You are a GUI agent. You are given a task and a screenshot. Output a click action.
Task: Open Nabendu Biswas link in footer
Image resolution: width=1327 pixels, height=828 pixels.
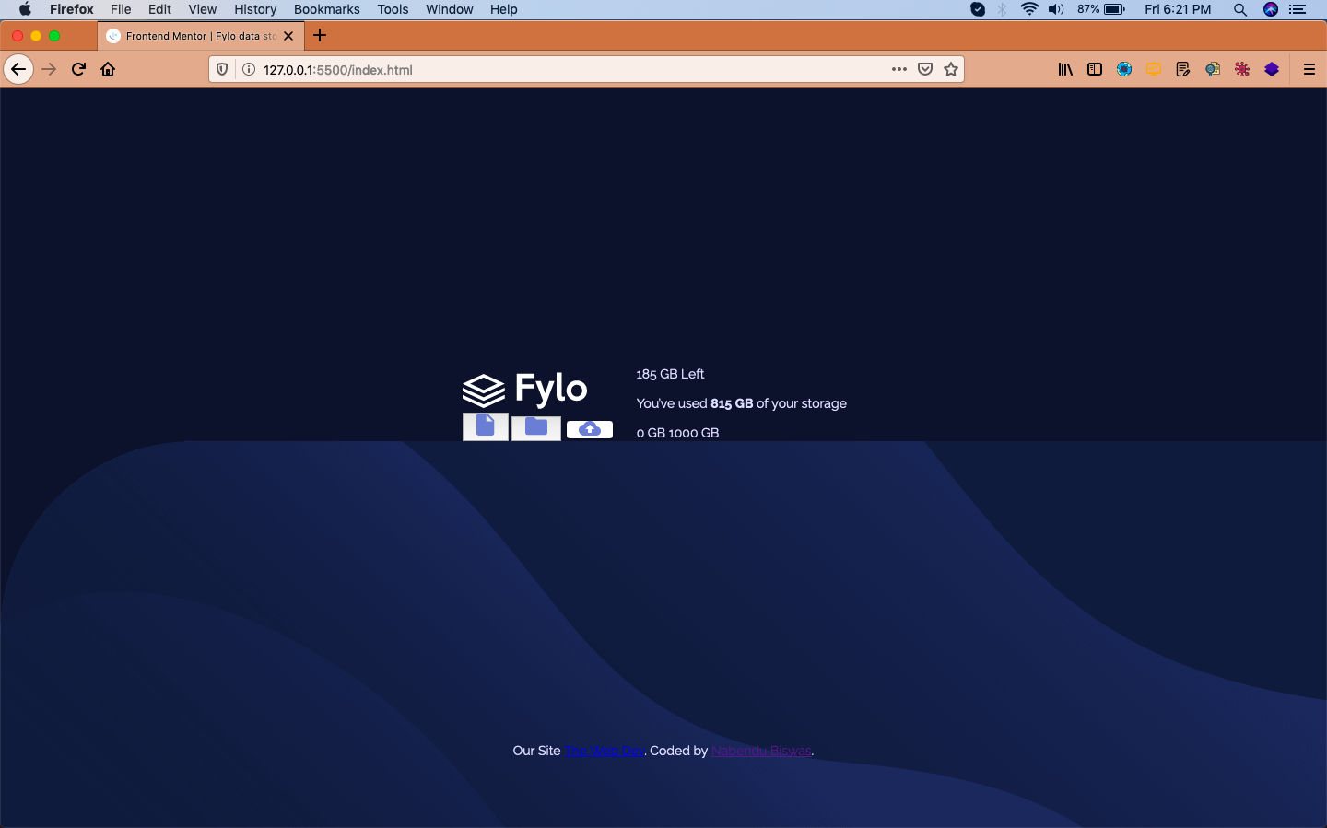(x=761, y=751)
